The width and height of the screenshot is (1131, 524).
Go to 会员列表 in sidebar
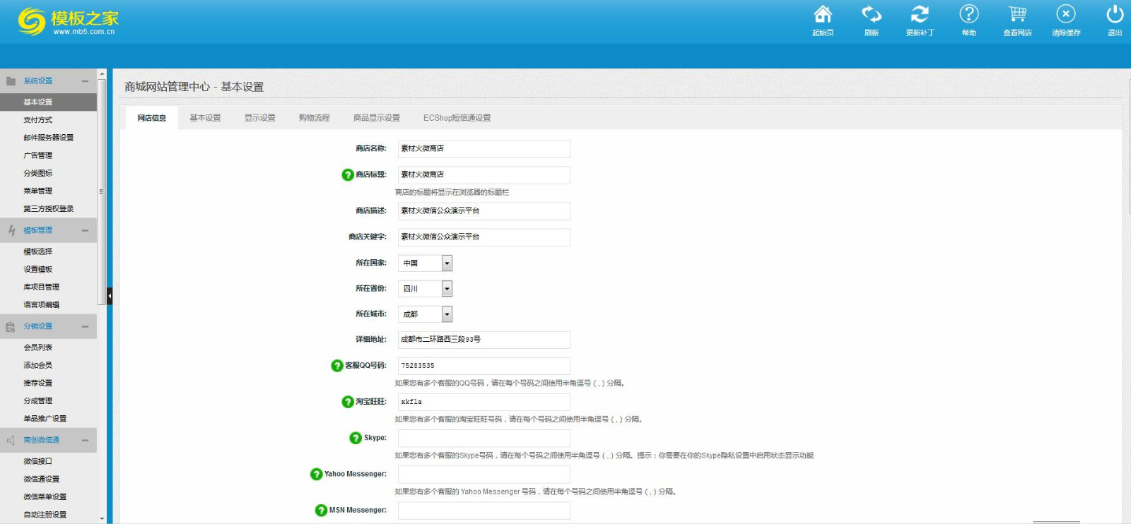[x=38, y=347]
